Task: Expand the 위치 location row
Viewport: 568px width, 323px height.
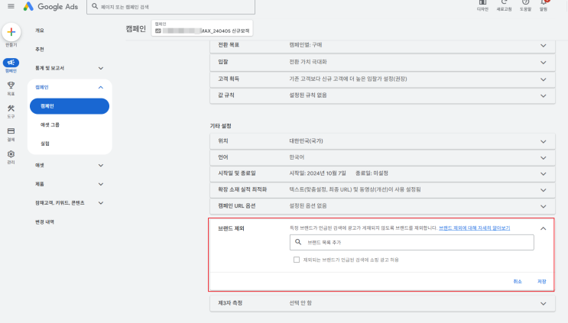Action: 382,141
